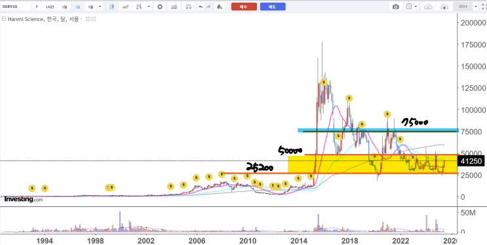Click the 41250 current price label

[x=471, y=161]
